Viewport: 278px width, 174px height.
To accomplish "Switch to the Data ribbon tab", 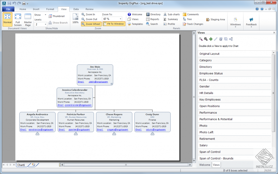I will [x=76, y=9].
